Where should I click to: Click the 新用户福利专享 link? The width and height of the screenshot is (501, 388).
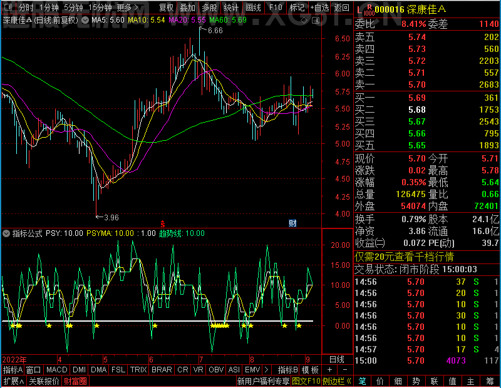tap(263, 381)
